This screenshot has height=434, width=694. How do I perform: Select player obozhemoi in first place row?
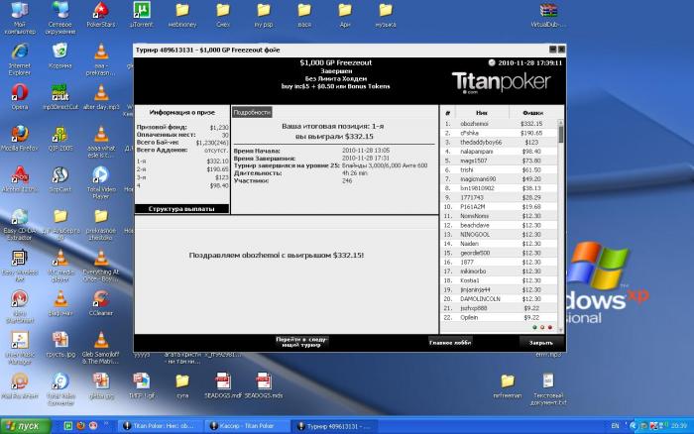click(499, 124)
